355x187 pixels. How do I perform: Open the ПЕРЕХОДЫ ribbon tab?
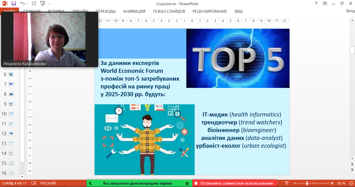(x=106, y=11)
